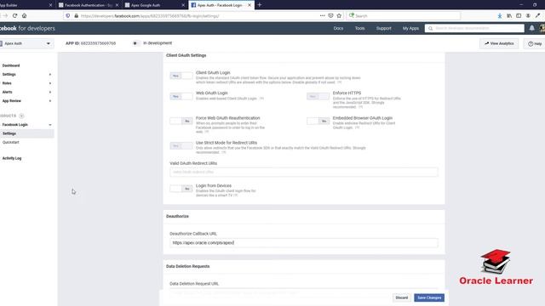
Task: Open the tracking protection shield icon
Action: coord(68,16)
